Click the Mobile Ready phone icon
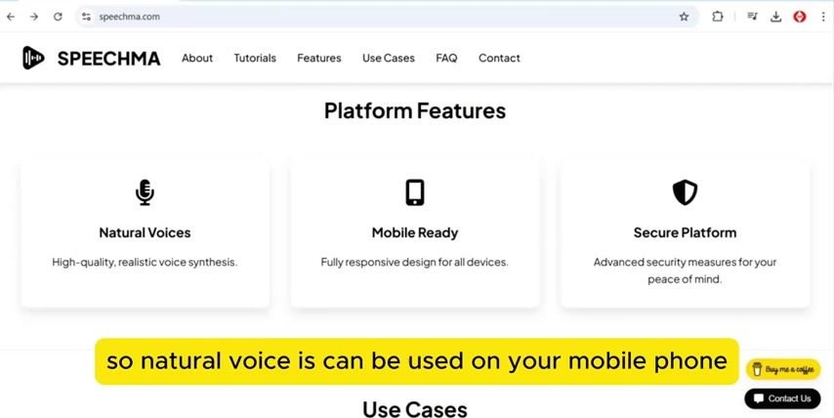Image resolution: width=834 pixels, height=418 pixels. [415, 192]
